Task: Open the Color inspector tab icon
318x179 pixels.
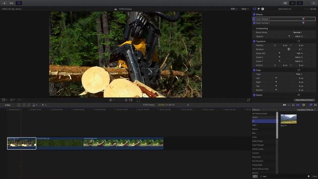Action: [x=258, y=9]
